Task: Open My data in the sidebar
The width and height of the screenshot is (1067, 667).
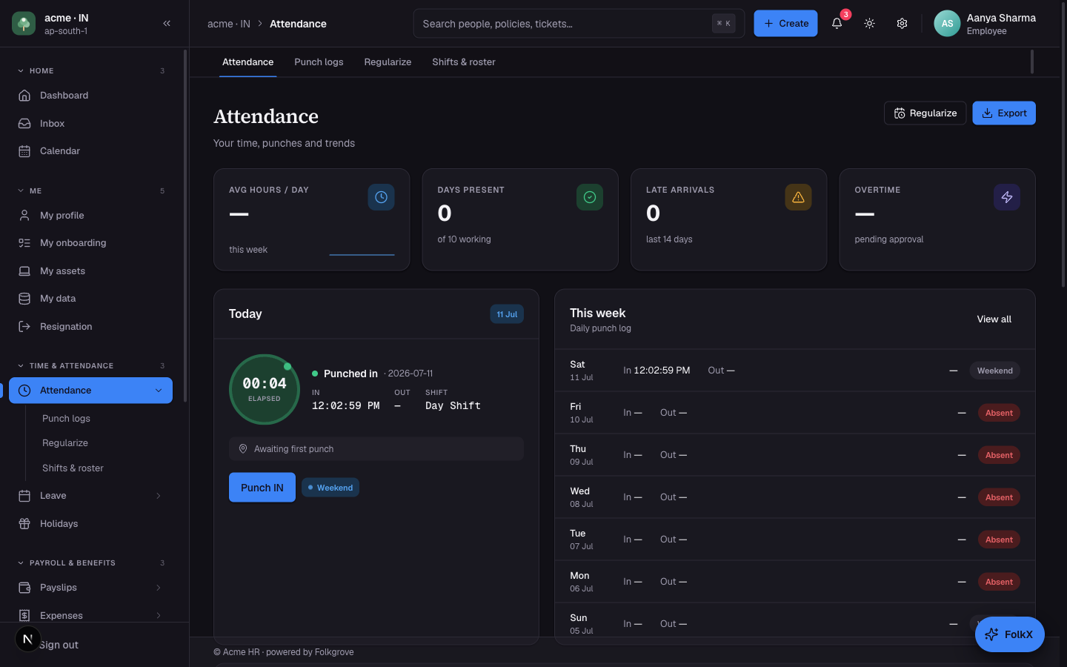Action: 90,299
